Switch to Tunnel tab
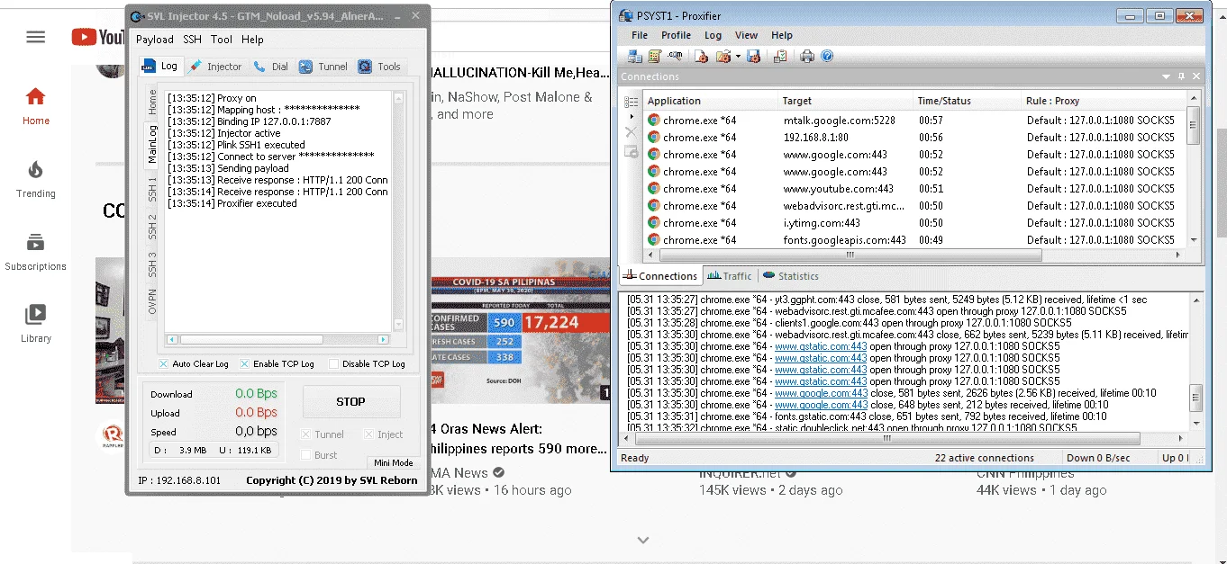1227x564 pixels. (323, 67)
